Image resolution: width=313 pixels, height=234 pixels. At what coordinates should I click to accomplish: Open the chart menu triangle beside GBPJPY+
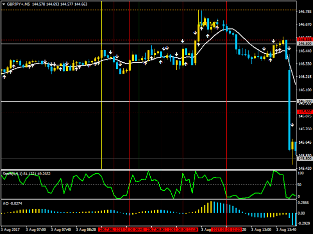click(4, 4)
